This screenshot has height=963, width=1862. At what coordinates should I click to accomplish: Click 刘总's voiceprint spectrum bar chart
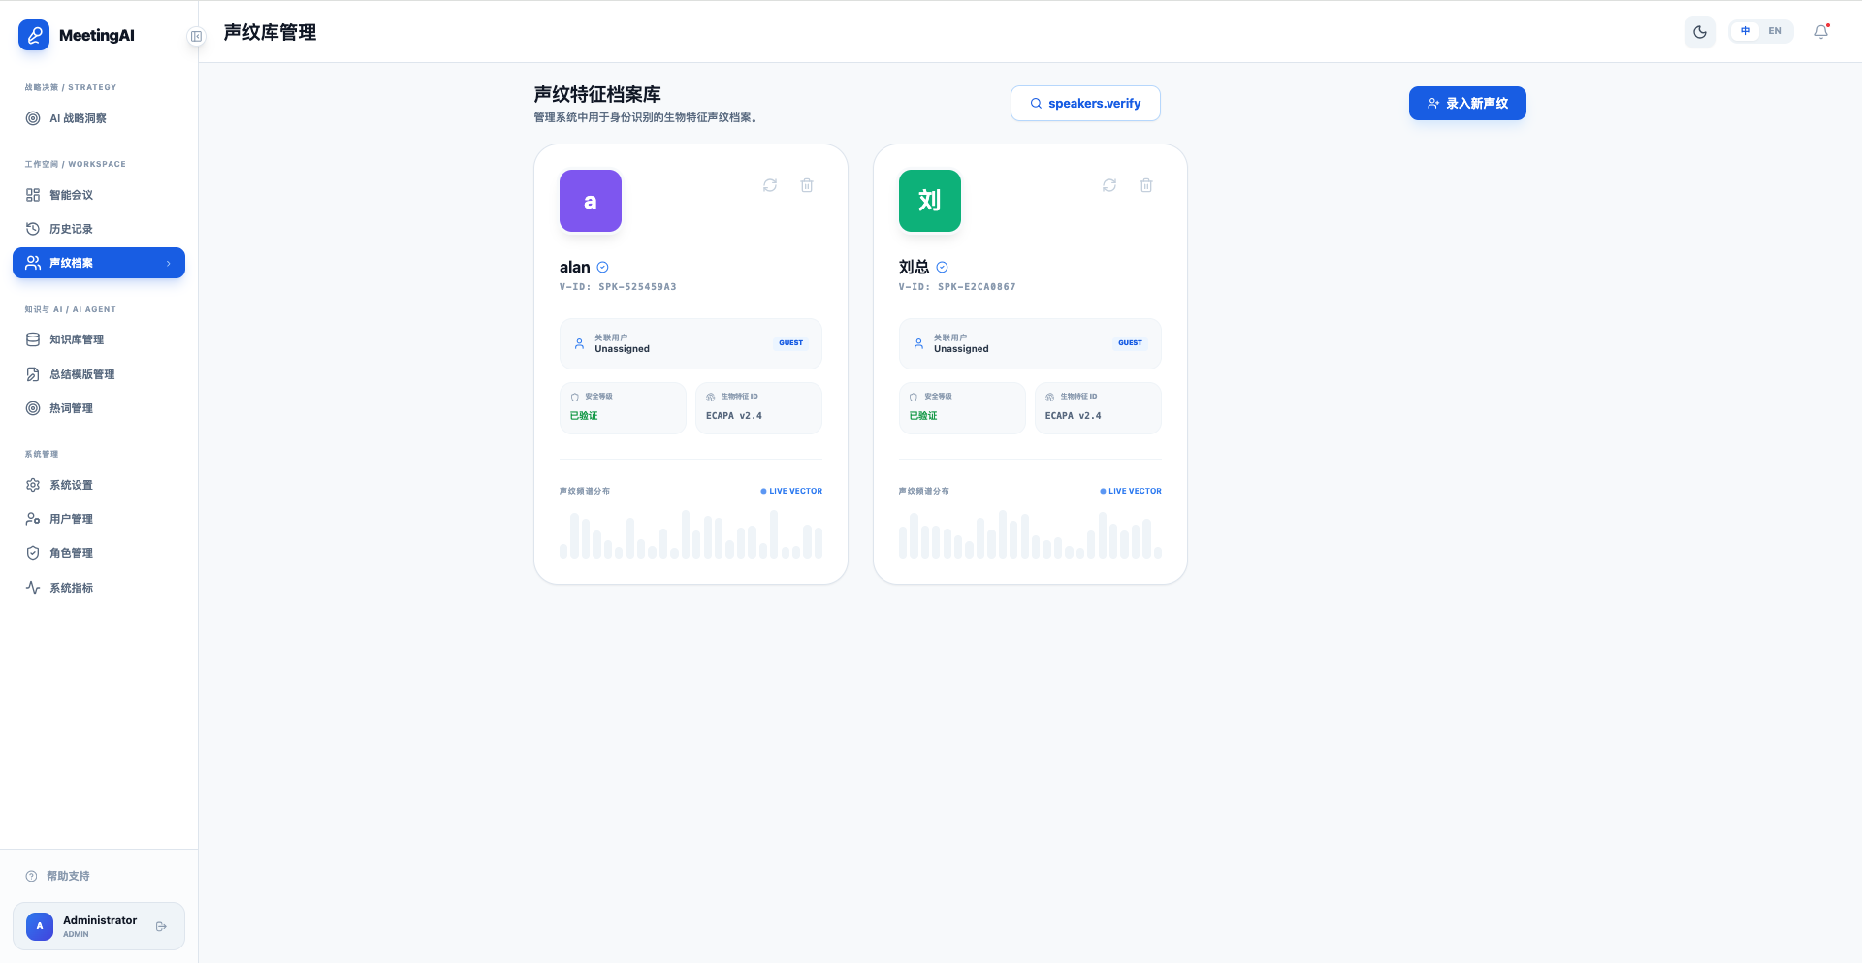tap(1030, 534)
